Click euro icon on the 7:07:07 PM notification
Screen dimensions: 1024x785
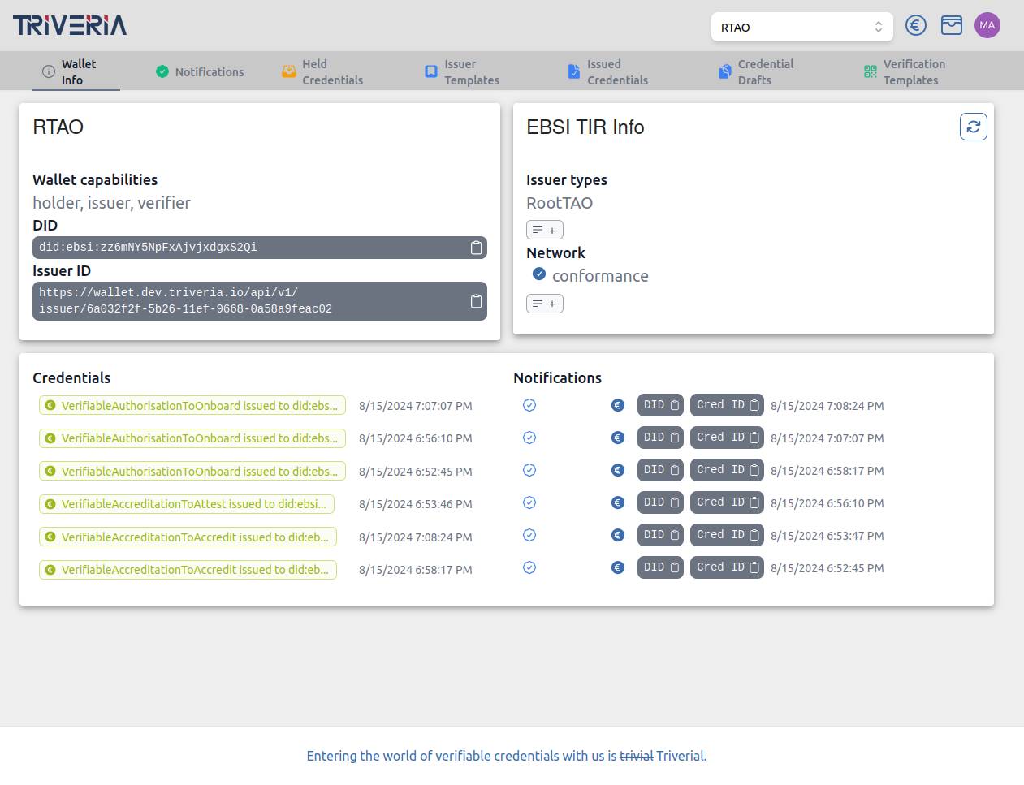pos(618,438)
